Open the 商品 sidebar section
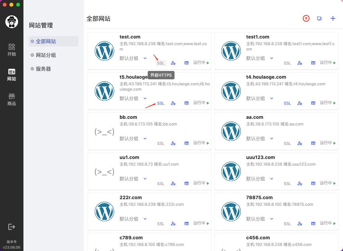Image resolution: width=343 pixels, height=251 pixels. (x=12, y=100)
